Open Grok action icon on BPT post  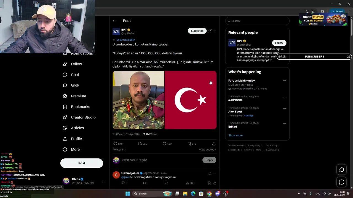pyautogui.click(x=210, y=31)
